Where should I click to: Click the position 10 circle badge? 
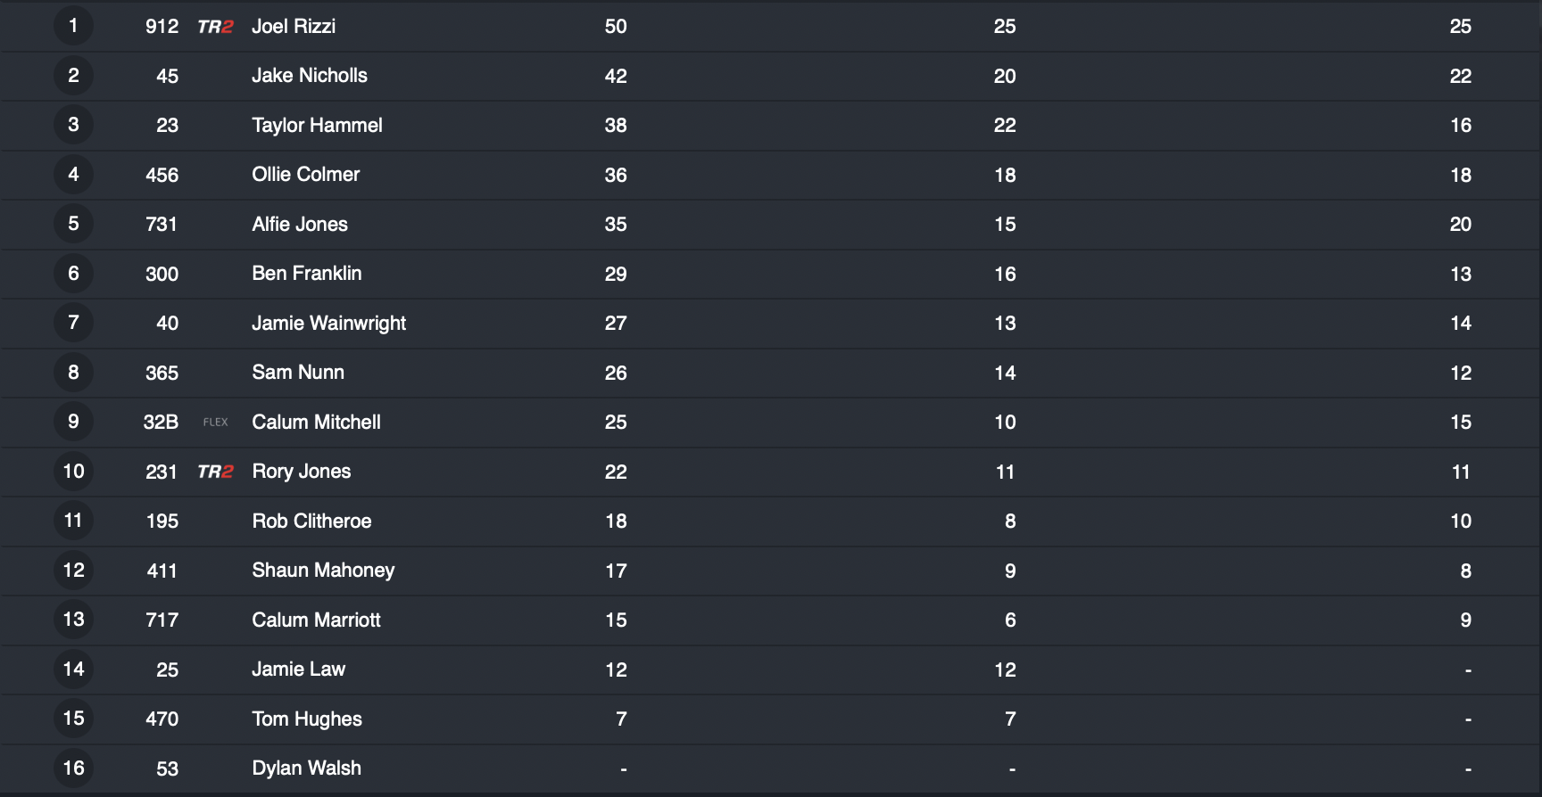tap(73, 472)
